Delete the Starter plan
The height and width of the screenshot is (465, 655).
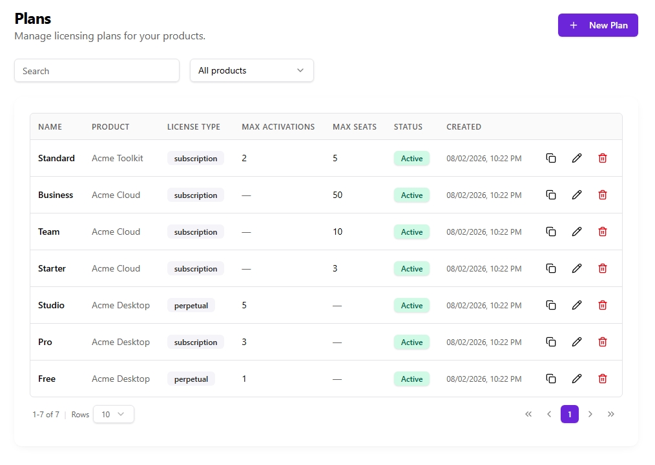[x=603, y=268]
